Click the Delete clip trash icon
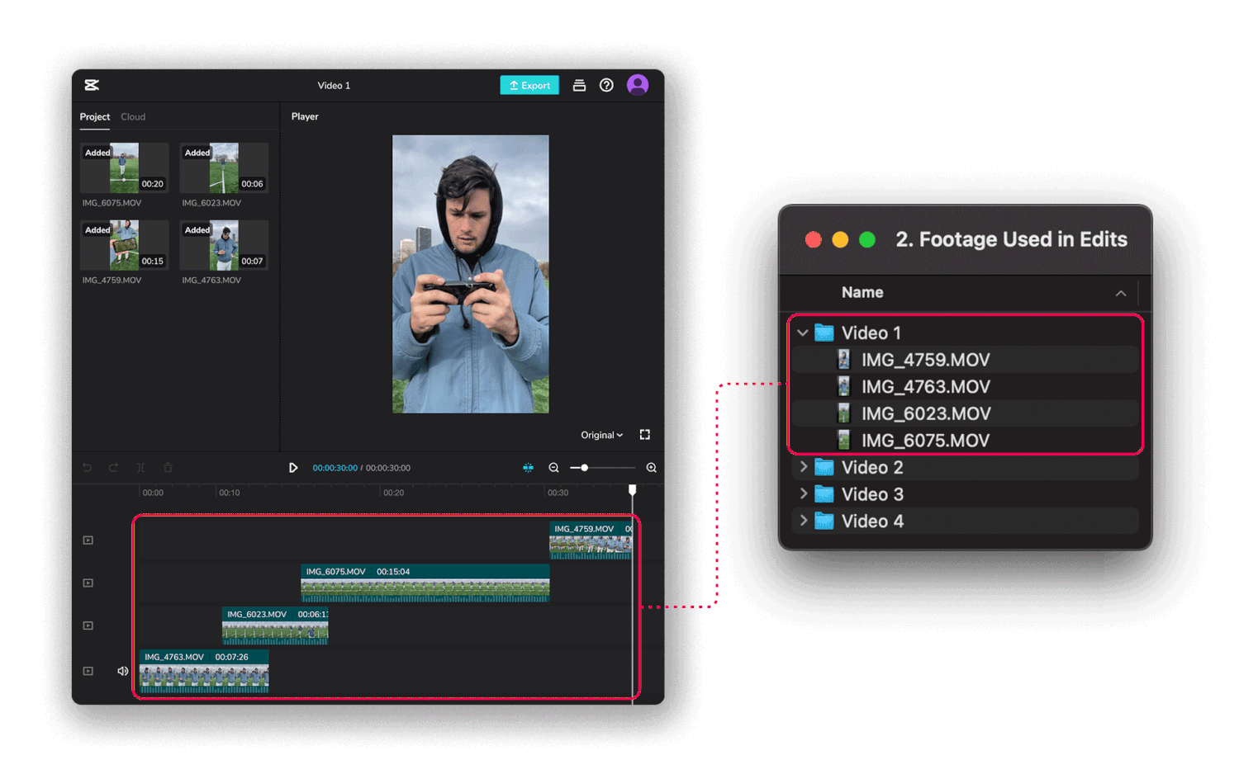1239x774 pixels. click(x=168, y=467)
